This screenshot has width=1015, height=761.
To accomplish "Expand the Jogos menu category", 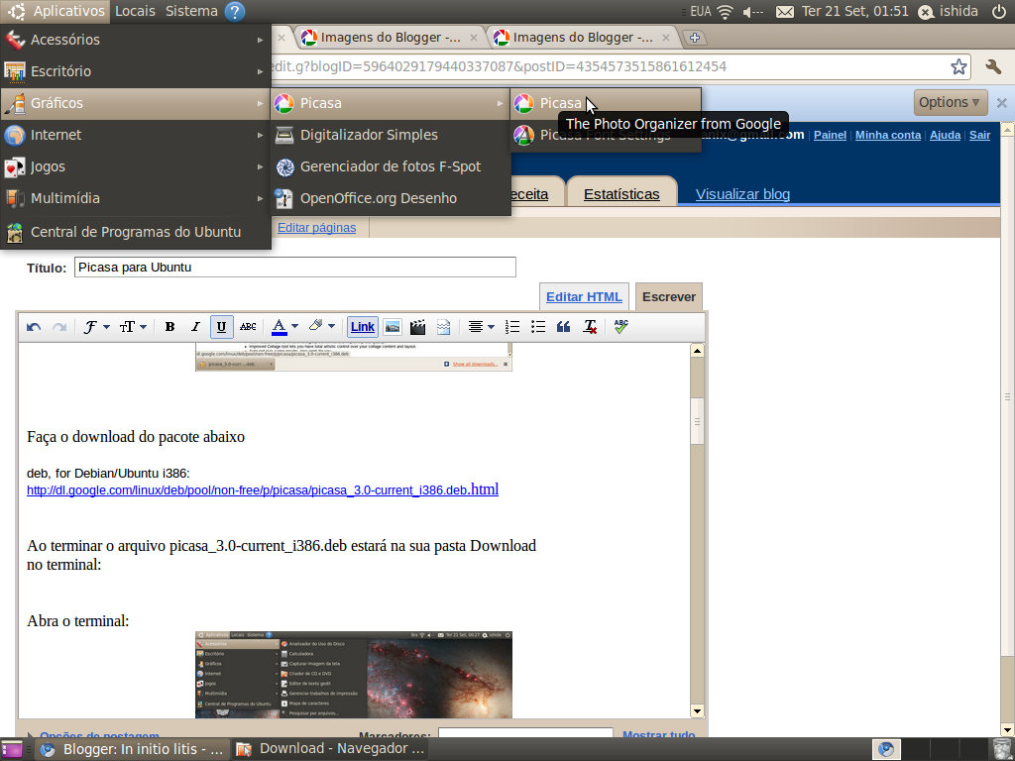I will [135, 166].
